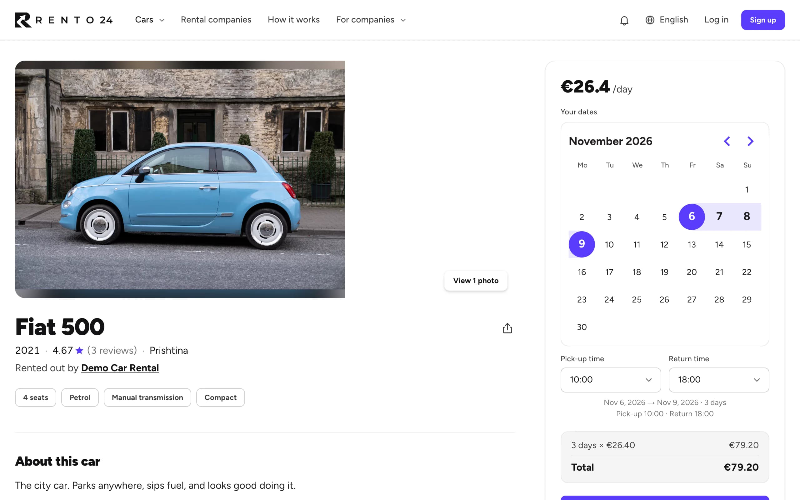Viewport: 800px width, 500px height.
Task: Select November 29 in calendar
Action: click(x=747, y=299)
